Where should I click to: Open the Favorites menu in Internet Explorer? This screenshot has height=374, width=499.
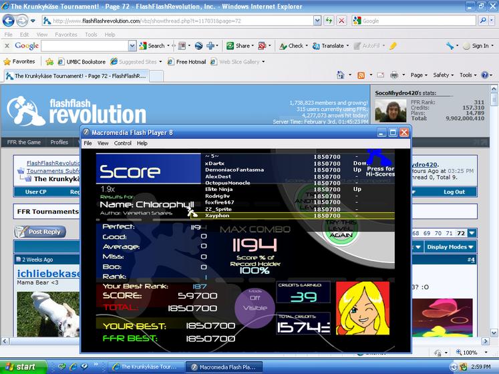(66, 34)
